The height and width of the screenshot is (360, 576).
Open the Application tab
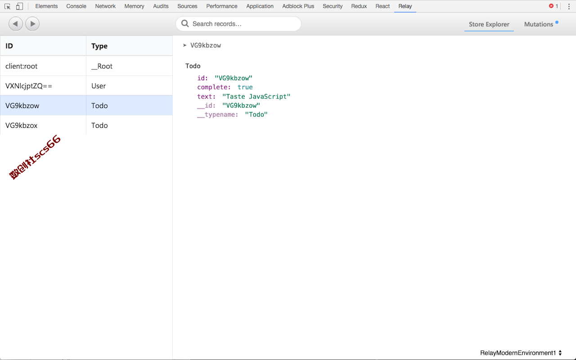[x=260, y=6]
